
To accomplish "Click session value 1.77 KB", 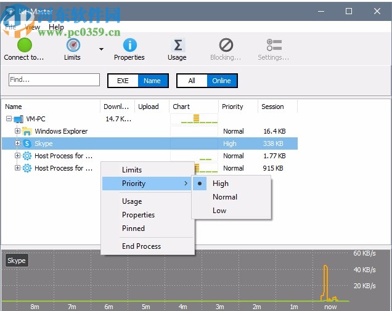I will point(274,156).
